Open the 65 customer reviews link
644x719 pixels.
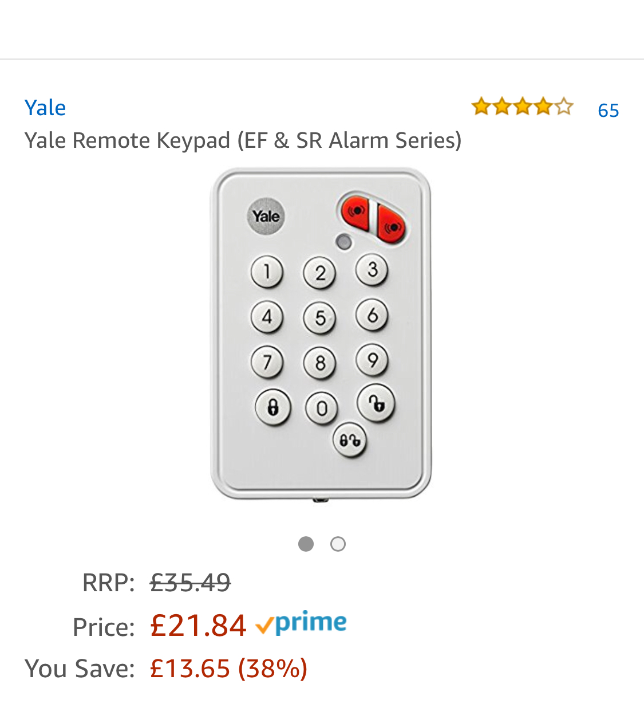tap(608, 110)
